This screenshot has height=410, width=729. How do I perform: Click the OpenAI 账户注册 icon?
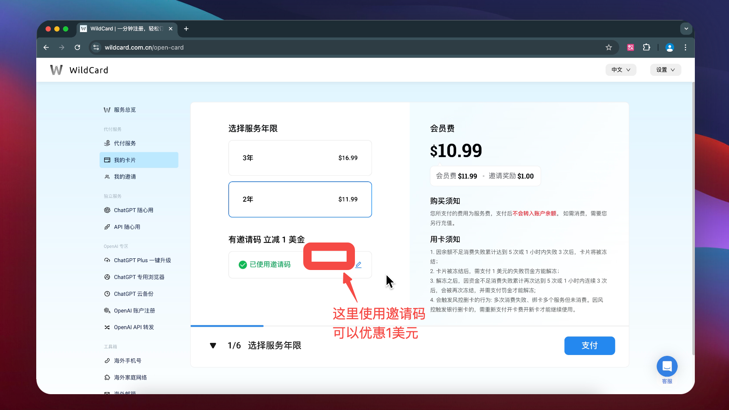tap(107, 311)
